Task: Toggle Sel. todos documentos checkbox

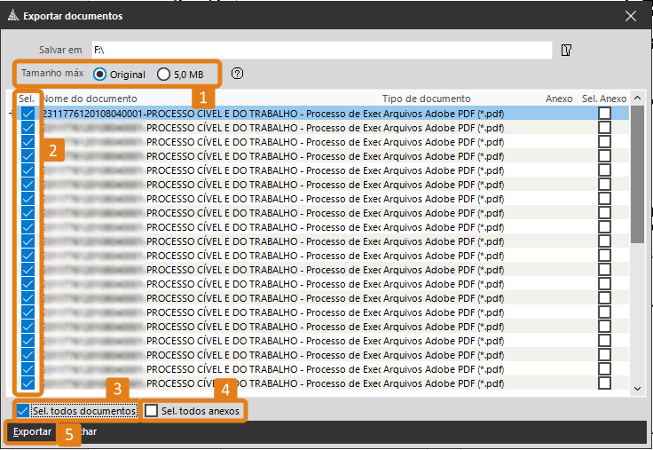Action: coord(23,411)
